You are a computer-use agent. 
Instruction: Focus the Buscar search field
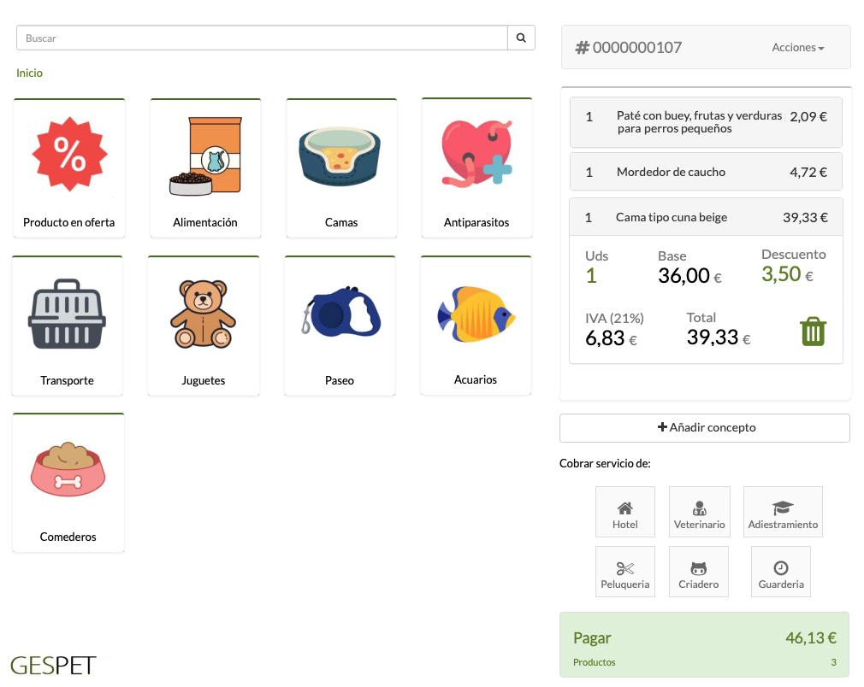[262, 38]
